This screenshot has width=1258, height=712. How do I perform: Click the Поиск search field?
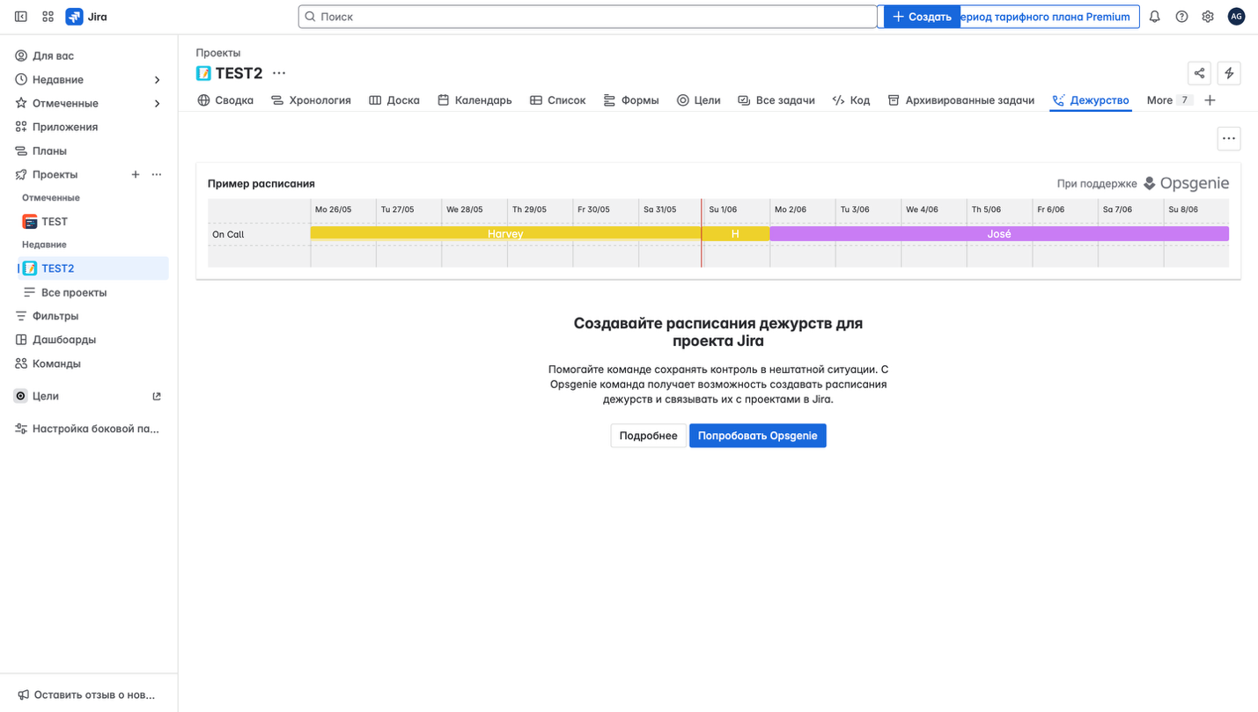[587, 16]
